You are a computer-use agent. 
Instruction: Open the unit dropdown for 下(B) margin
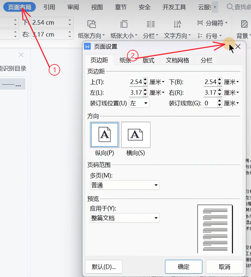[231, 82]
